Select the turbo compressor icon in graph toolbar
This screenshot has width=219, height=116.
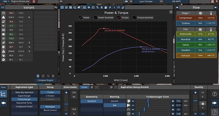79,7
